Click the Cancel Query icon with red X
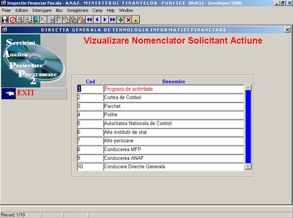The width and height of the screenshot is (293, 218). 82,20
